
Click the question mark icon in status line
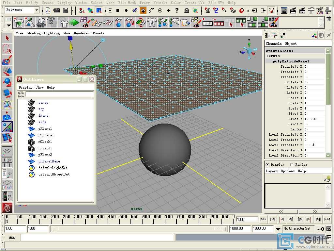click(177, 10)
